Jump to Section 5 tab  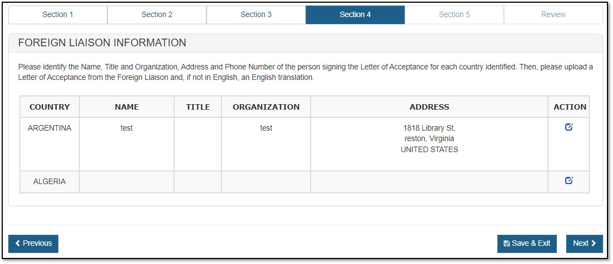454,15
